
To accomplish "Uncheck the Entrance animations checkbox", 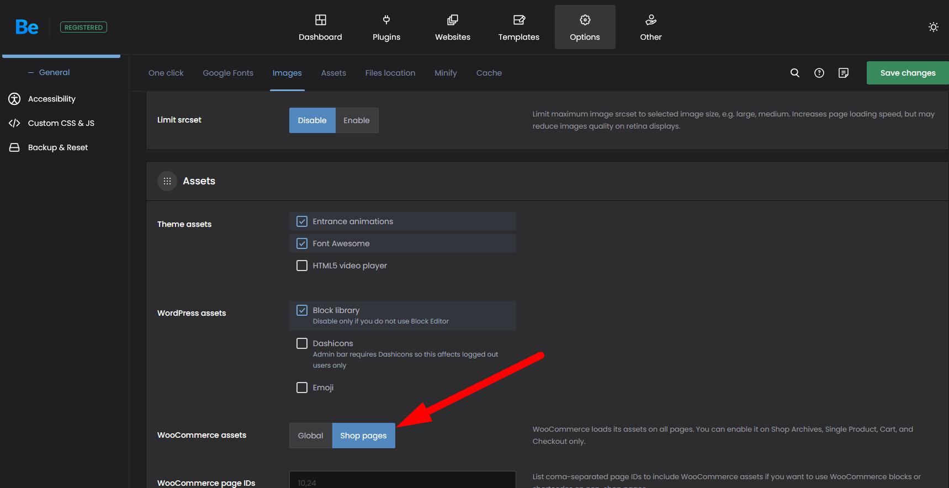I will (302, 221).
